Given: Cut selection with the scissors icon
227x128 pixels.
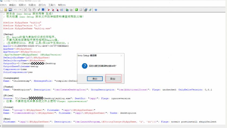Looking at the screenshot, I should (25, 10).
